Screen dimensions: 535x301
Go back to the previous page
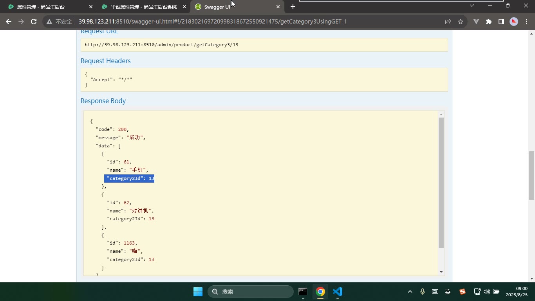(x=9, y=22)
